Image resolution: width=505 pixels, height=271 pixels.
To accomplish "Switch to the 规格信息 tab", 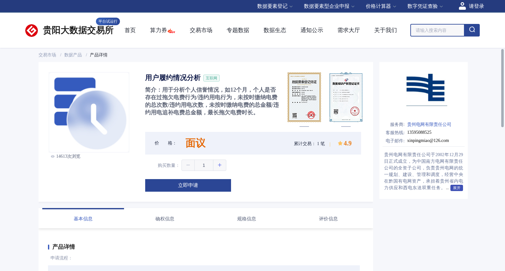I will coord(247,219).
